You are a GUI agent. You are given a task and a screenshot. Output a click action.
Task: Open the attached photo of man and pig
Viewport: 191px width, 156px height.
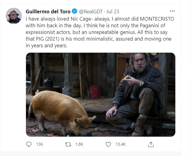101,95
